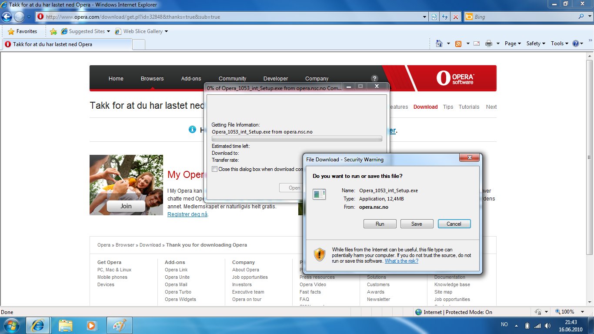Open Browsers in Opera navigation

152,79
